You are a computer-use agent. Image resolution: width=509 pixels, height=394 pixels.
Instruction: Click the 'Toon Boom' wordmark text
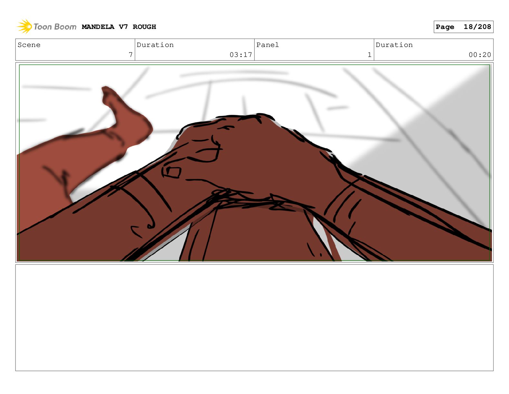click(55, 27)
